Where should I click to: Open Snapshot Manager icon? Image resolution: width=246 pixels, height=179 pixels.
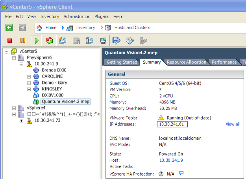coord(90,41)
